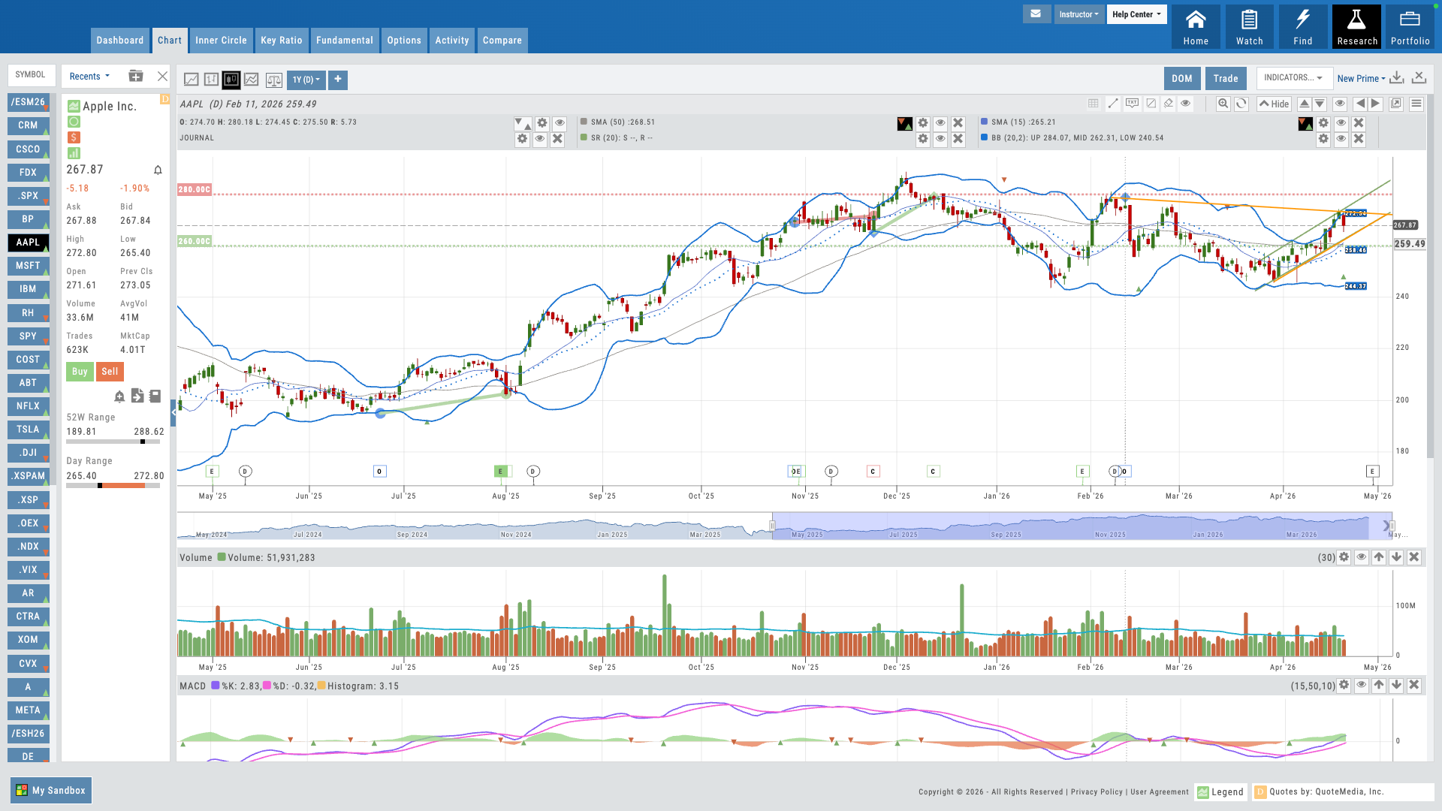
Task: Click the envelope message icon in top bar
Action: click(1037, 14)
